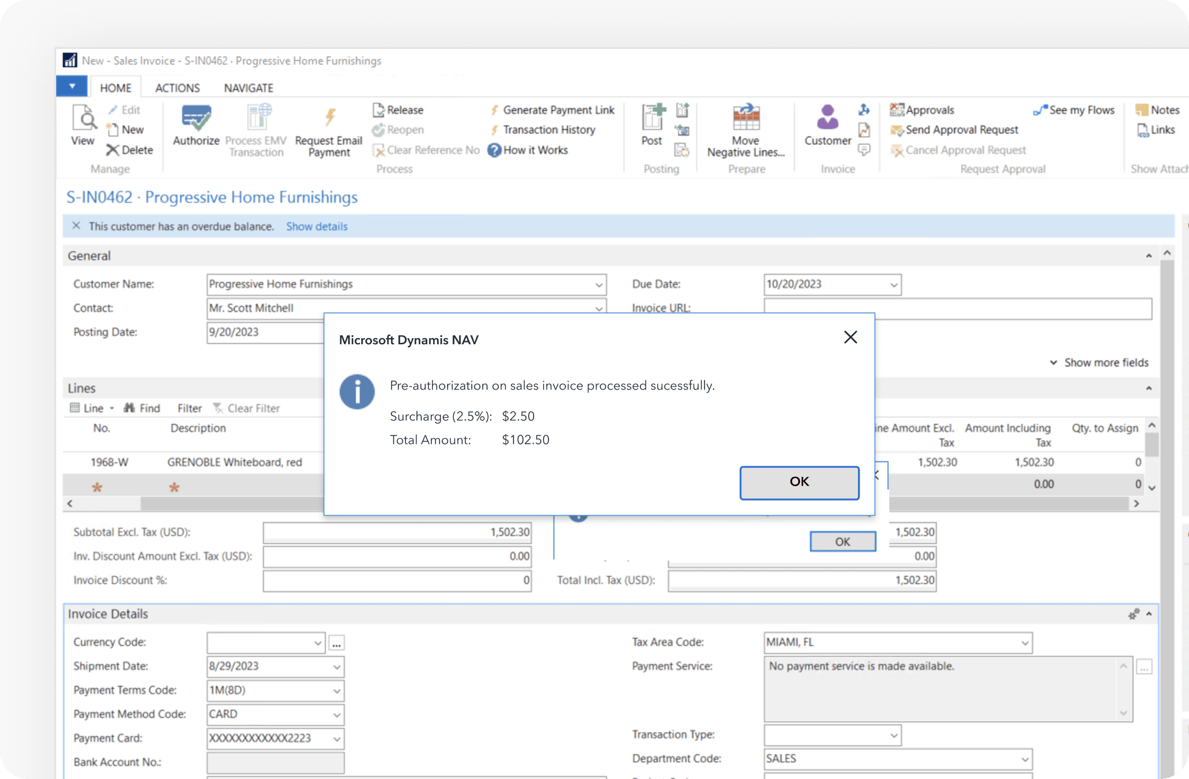The width and height of the screenshot is (1189, 779).
Task: Open Transaction History
Action: point(547,129)
